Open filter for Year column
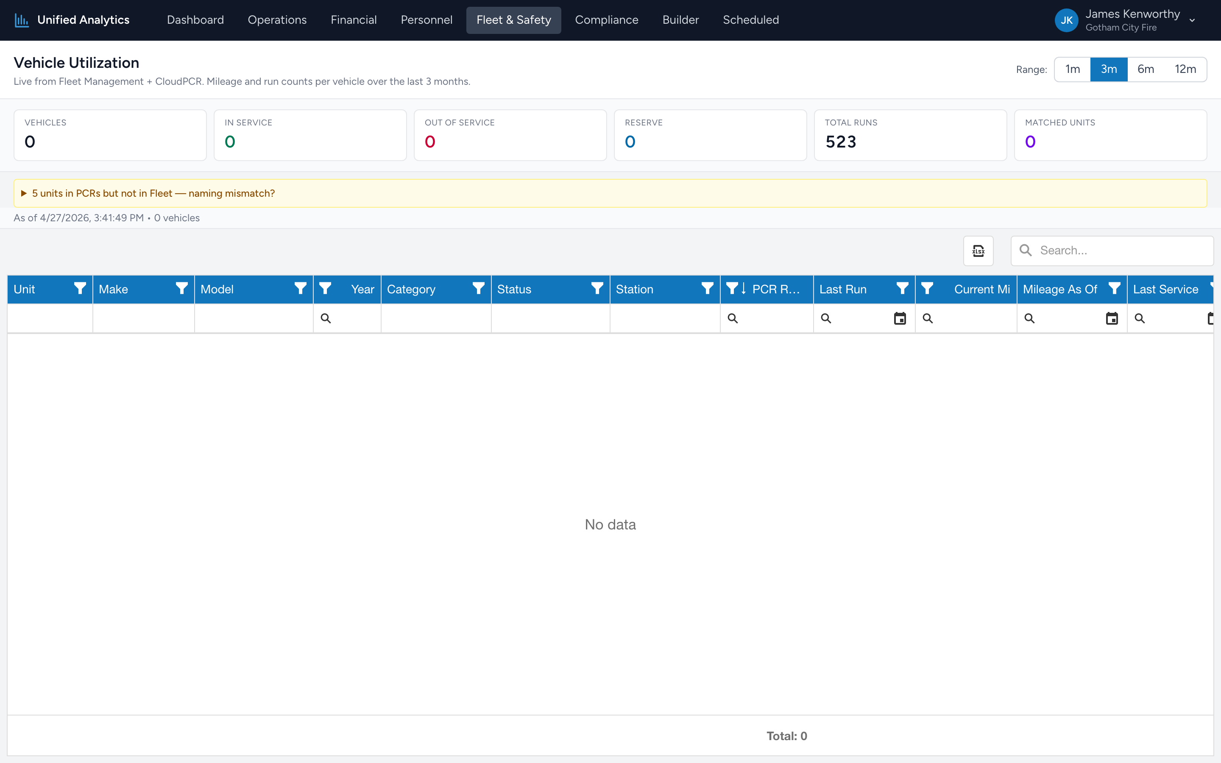 click(326, 289)
